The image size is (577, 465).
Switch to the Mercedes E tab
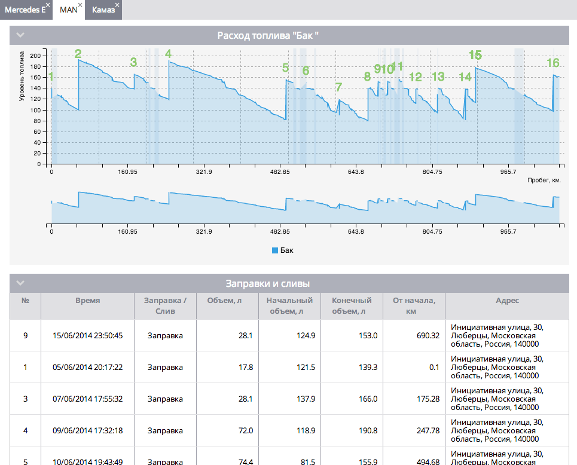[23, 10]
